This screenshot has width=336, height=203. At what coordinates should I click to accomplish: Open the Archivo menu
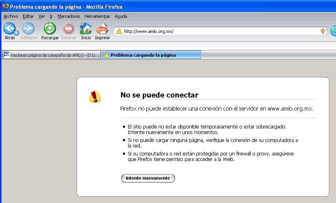[x=11, y=16]
